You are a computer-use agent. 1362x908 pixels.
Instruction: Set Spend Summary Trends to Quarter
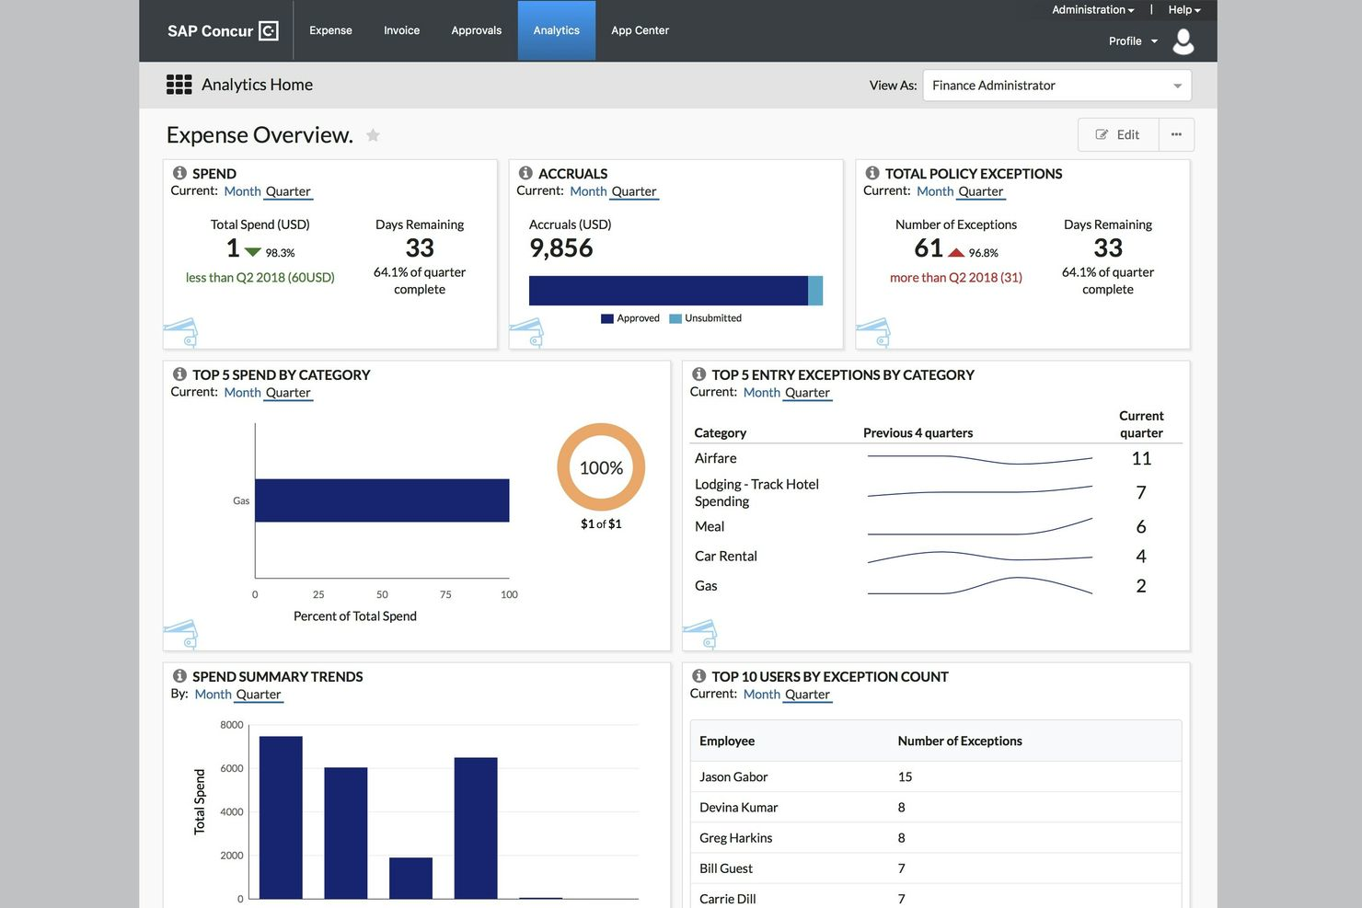click(x=259, y=694)
